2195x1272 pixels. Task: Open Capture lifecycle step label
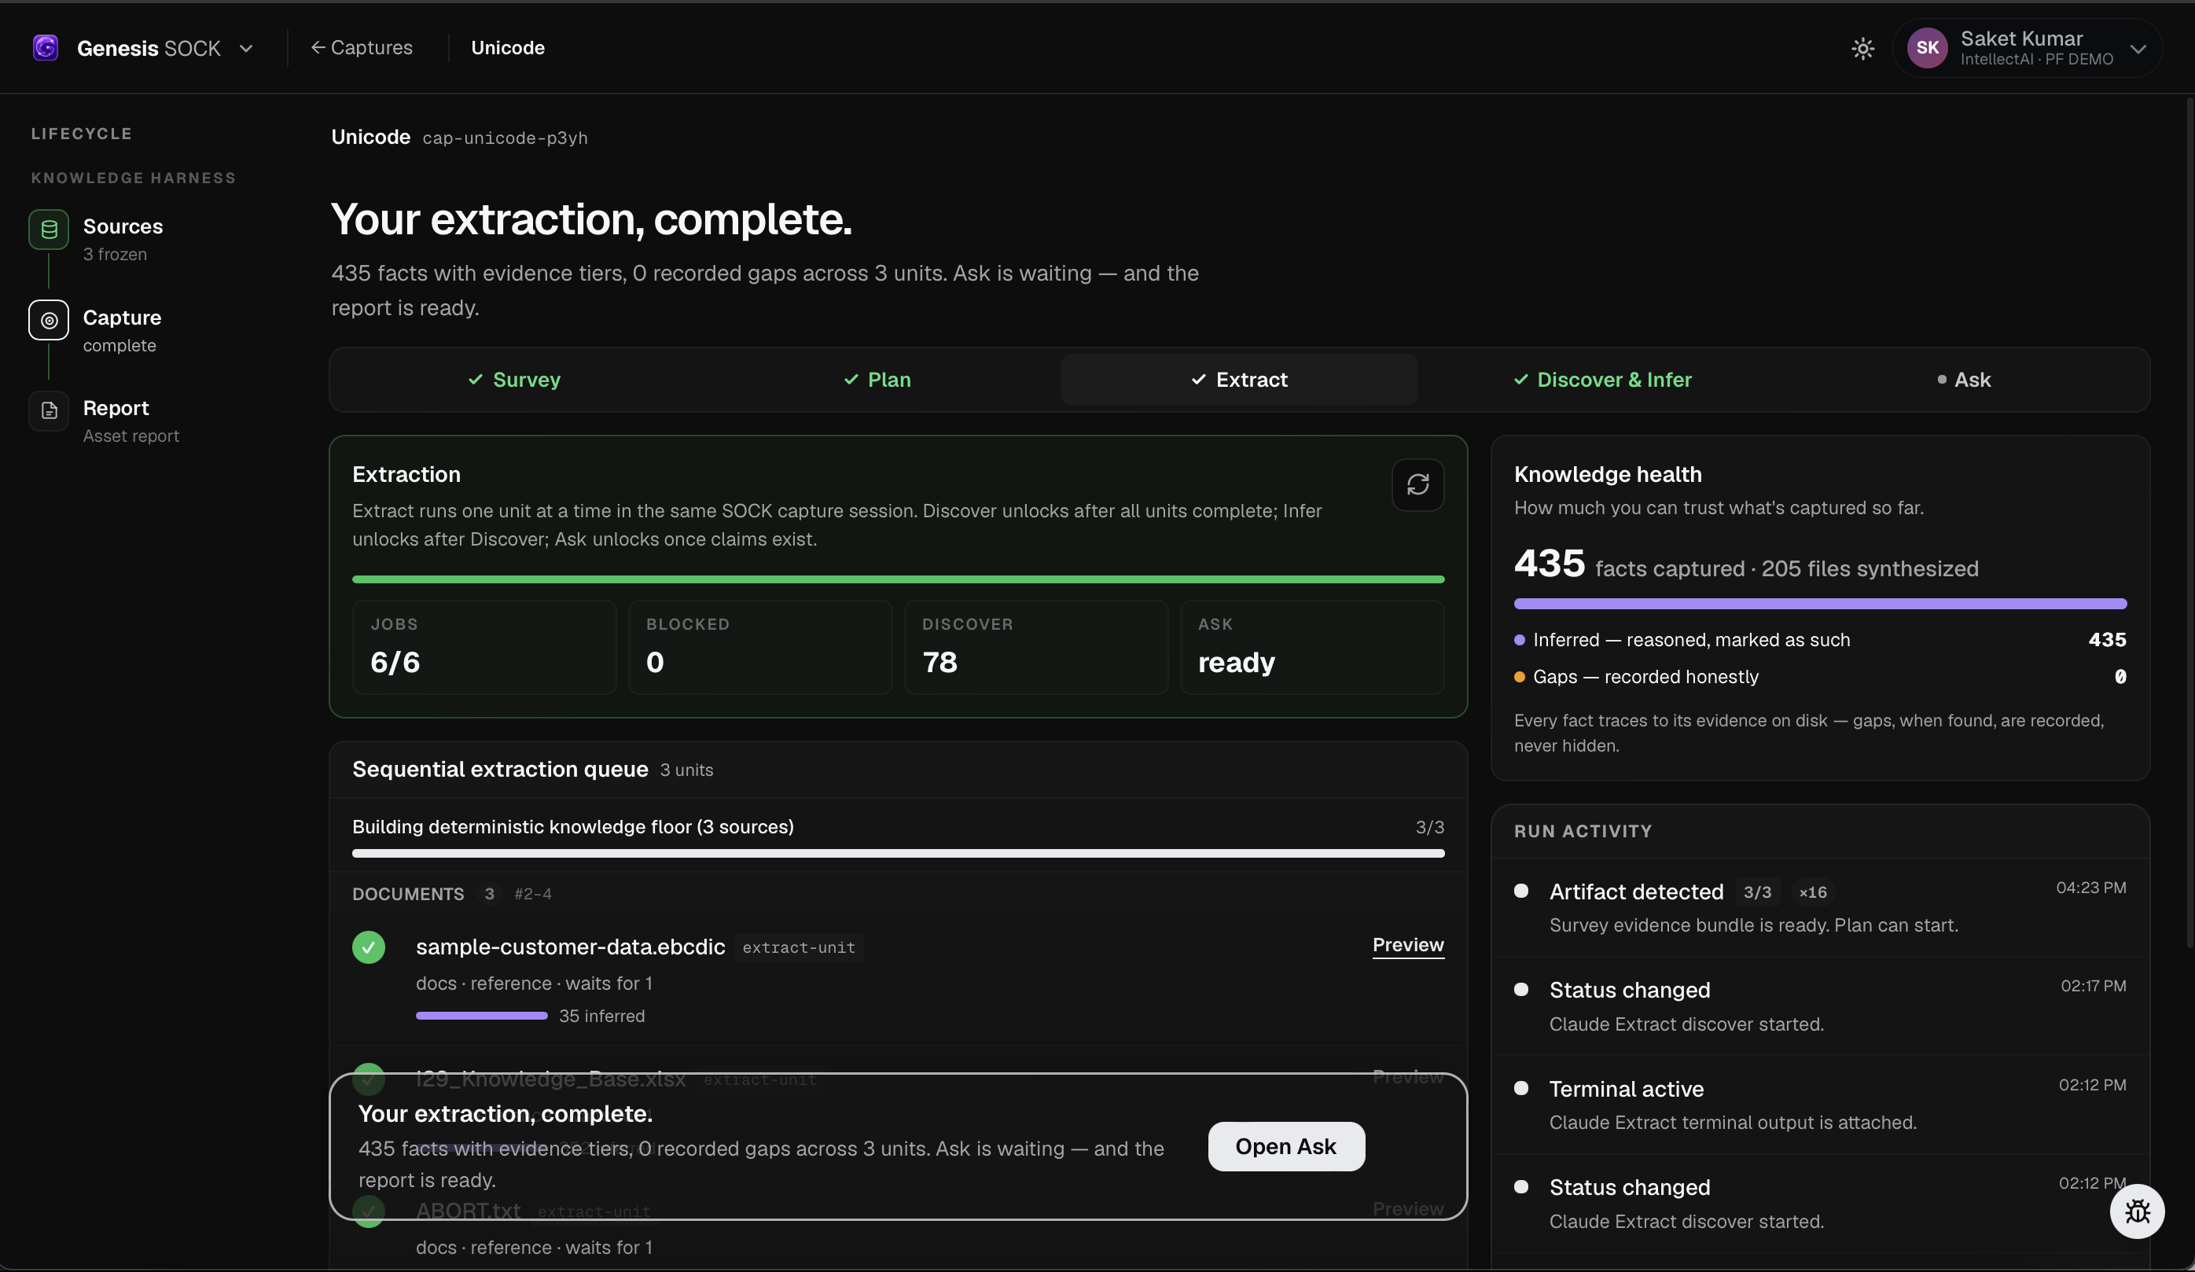point(122,317)
